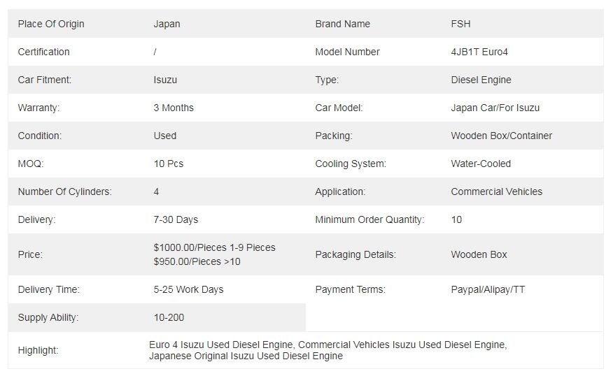
Task: Select the Paypal/Alipay/TT payment terms
Action: [488, 290]
